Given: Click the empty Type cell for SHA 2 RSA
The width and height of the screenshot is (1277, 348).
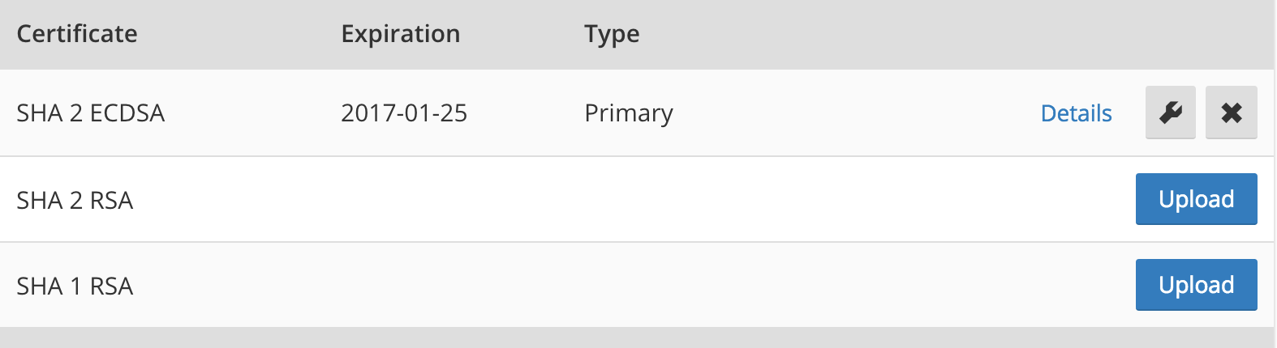Looking at the screenshot, I should (629, 200).
